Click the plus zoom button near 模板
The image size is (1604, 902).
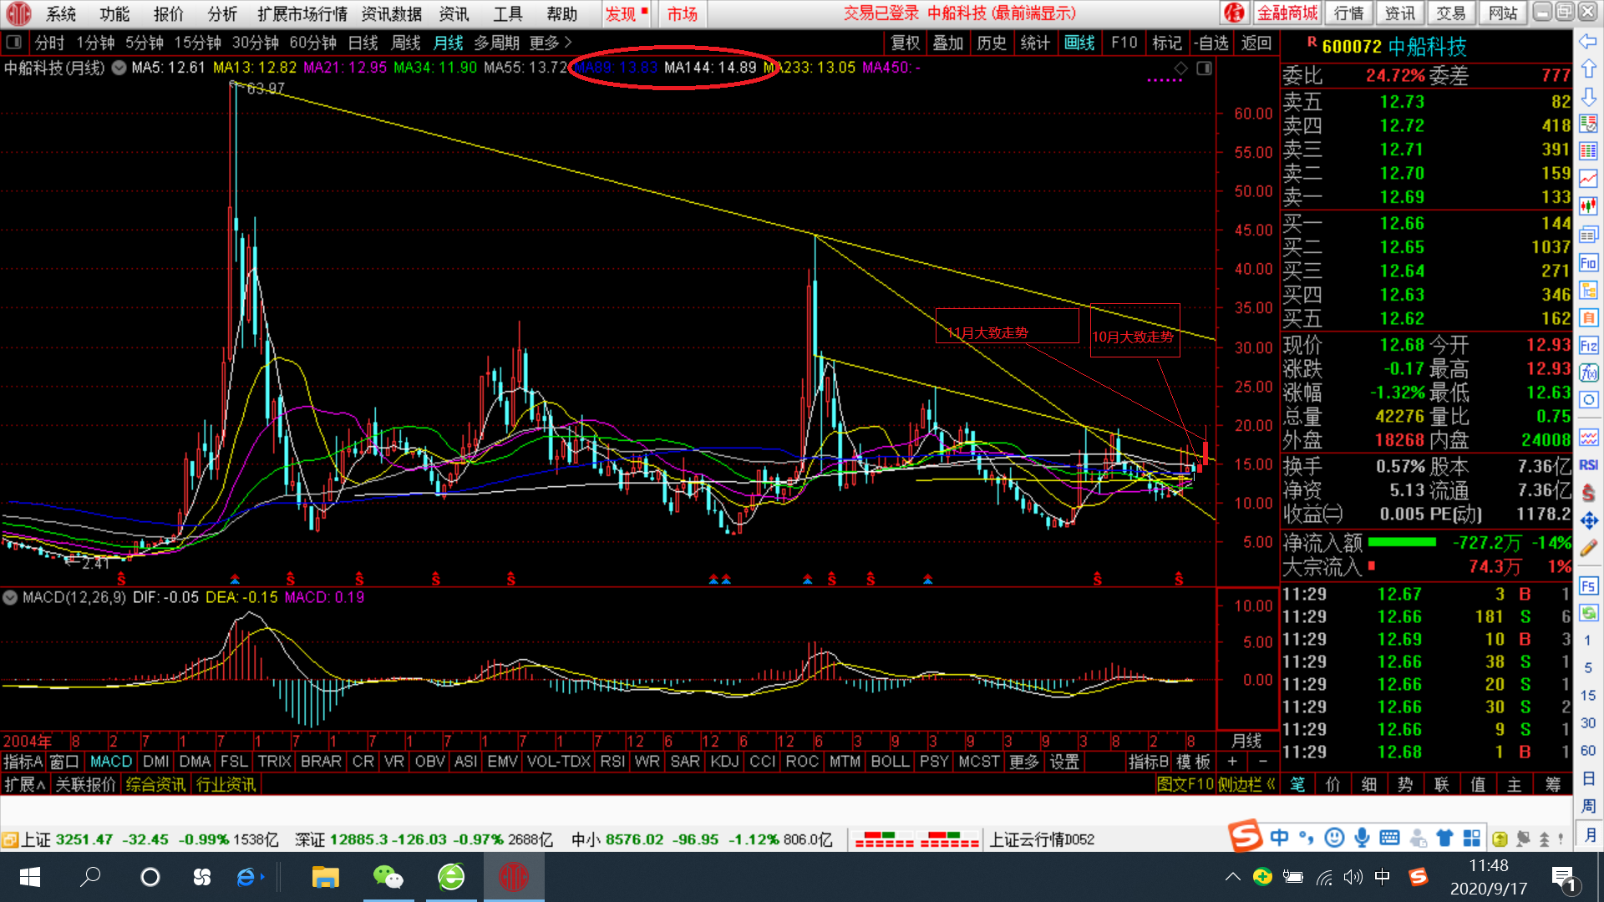pos(1232,762)
